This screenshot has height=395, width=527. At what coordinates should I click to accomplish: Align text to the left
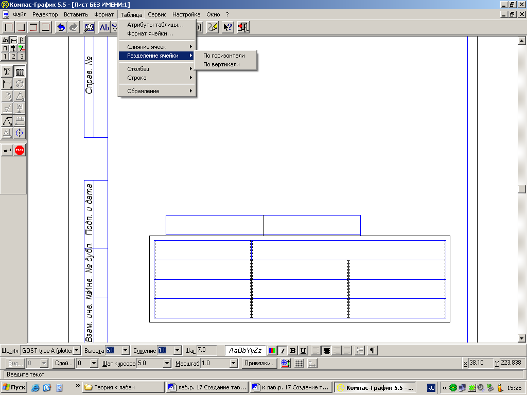(x=316, y=351)
